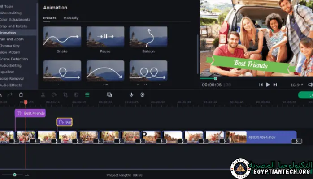Select Chroma Key in the tools list

(10, 46)
